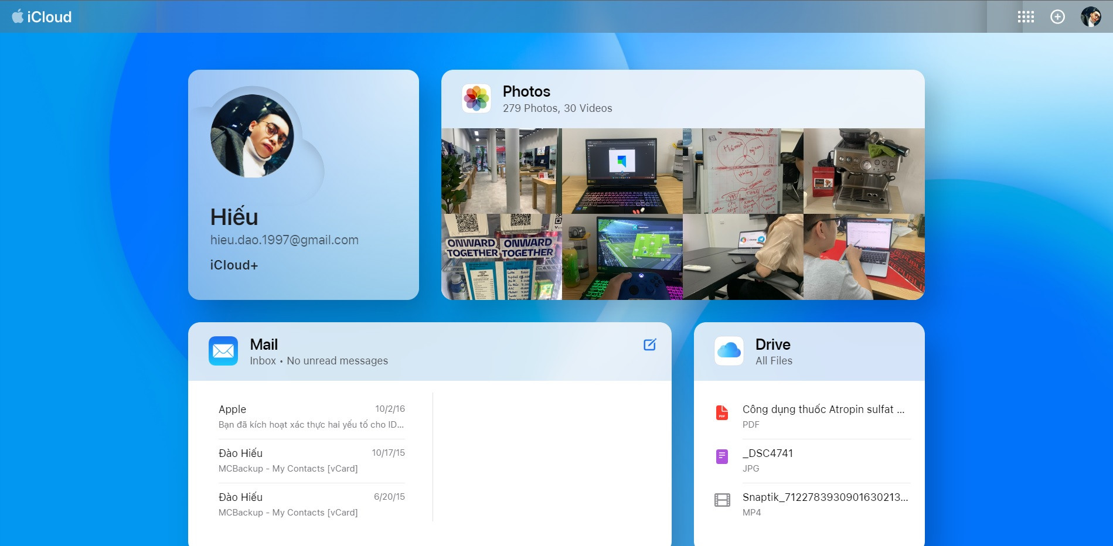Open the Onward Together sign photo
1113x546 pixels.
(x=501, y=257)
